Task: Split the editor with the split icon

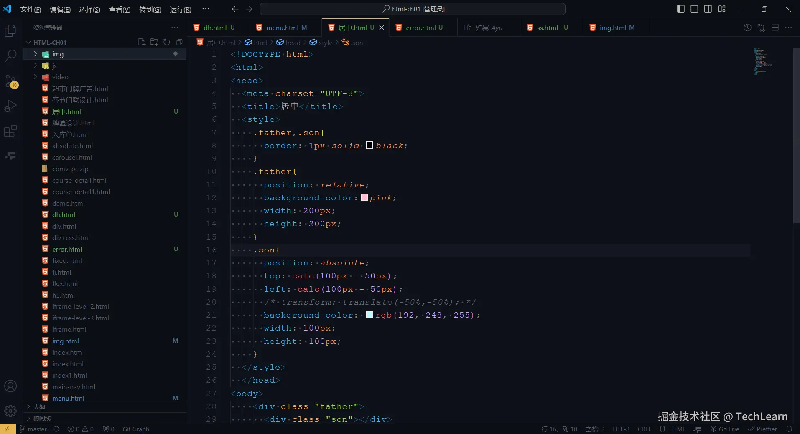Action: click(775, 28)
